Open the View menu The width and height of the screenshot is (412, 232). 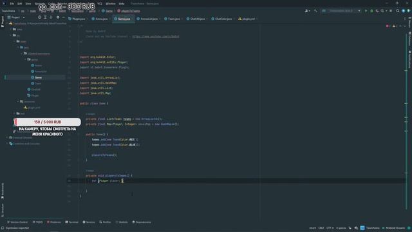click(28, 4)
